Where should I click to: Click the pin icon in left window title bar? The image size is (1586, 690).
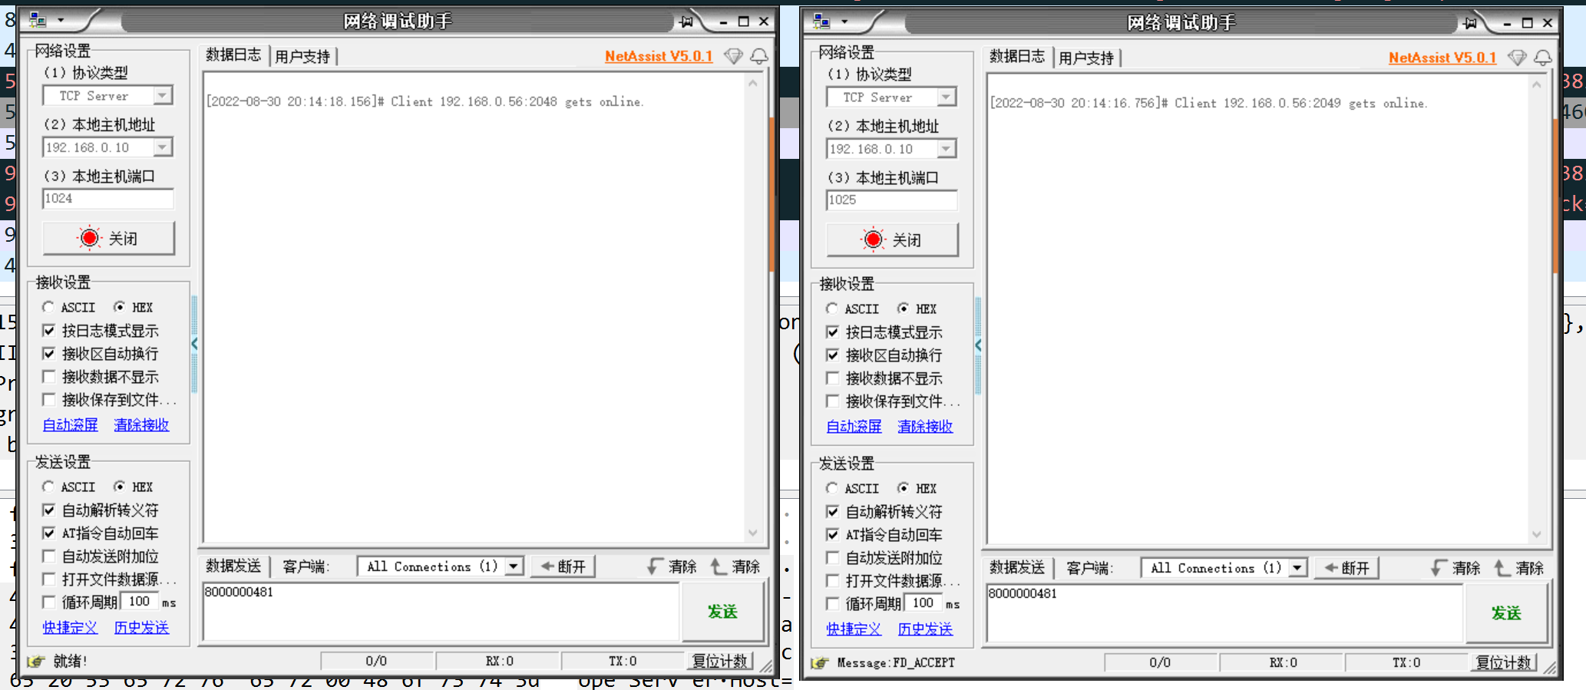coord(686,21)
